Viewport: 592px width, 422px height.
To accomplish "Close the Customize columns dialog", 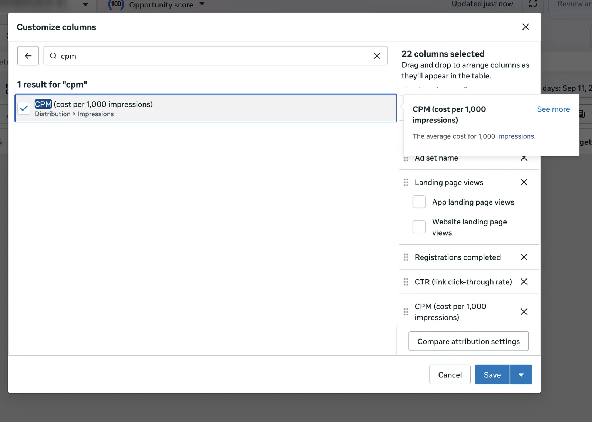I will tap(525, 27).
